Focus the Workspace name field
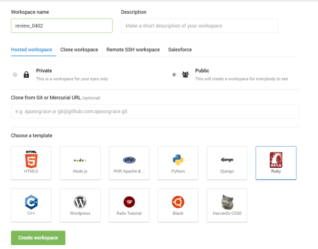Image resolution: width=318 pixels, height=249 pixels. tap(62, 26)
